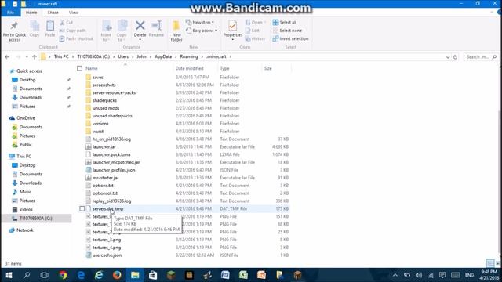The image size is (502, 282).
Task: Click Select none in ribbon
Action: click(287, 31)
